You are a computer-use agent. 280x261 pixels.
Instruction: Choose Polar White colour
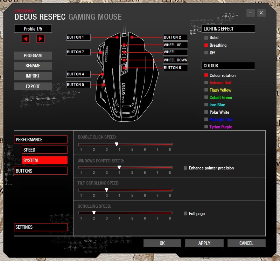[206, 112]
